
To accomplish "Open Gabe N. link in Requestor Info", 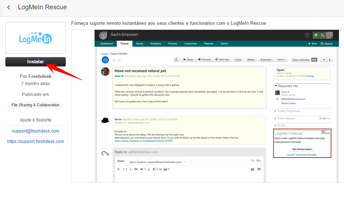I will (286, 92).
